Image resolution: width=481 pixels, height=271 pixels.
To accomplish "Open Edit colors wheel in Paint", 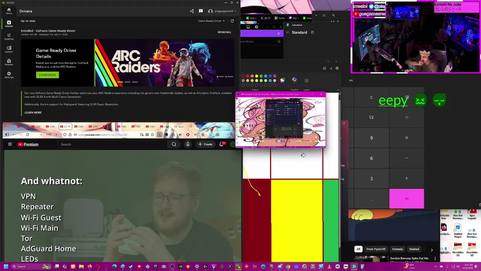I will (282, 80).
